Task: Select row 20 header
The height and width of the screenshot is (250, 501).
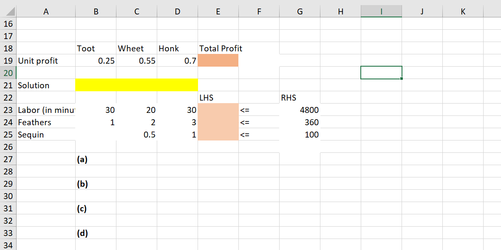Action: pyautogui.click(x=8, y=73)
